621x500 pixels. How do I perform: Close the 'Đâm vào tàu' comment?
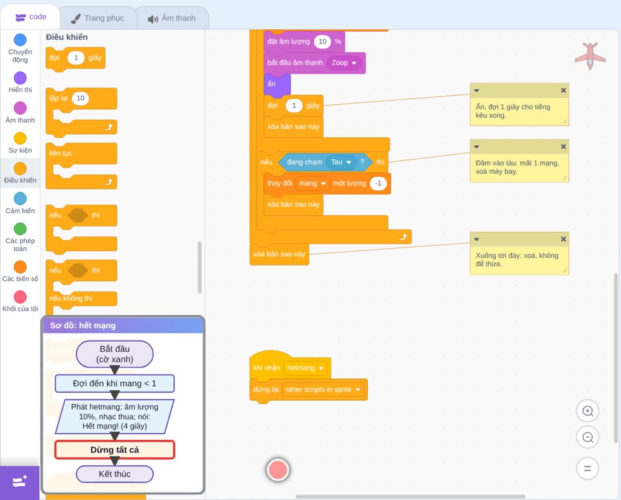(563, 147)
